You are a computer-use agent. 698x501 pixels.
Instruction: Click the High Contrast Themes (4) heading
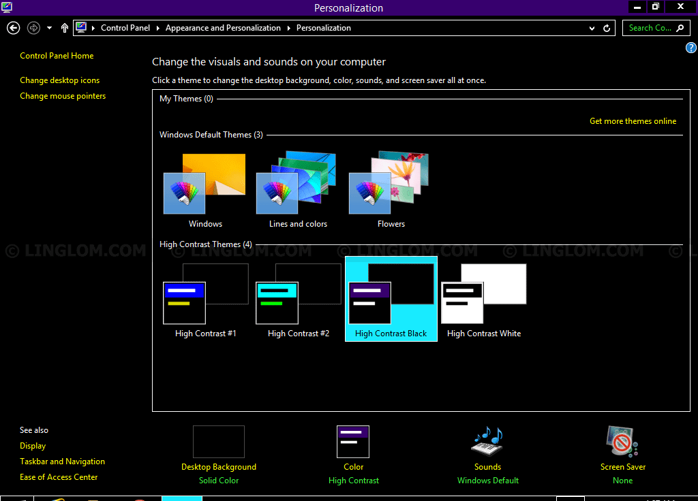coord(206,244)
